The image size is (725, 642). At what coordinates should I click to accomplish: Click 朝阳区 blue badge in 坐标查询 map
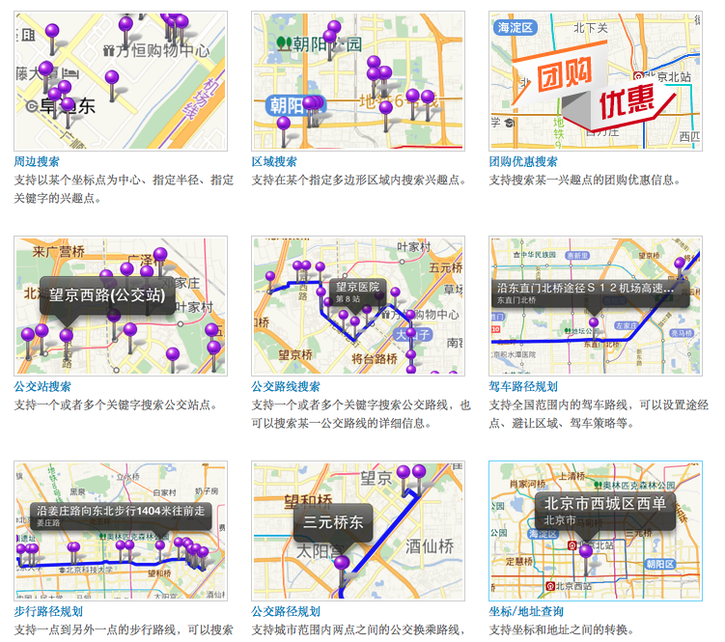tap(660, 564)
